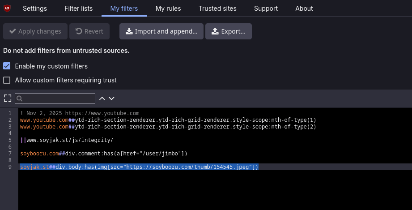
Task: Enable custom filters requiring trust
Action: coord(7,80)
